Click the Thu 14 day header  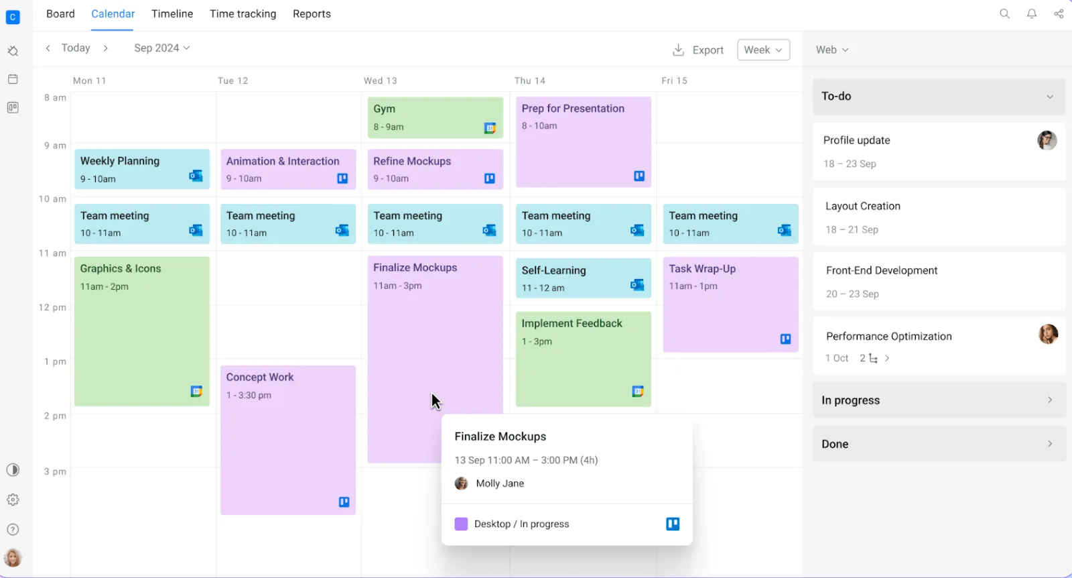click(x=530, y=80)
